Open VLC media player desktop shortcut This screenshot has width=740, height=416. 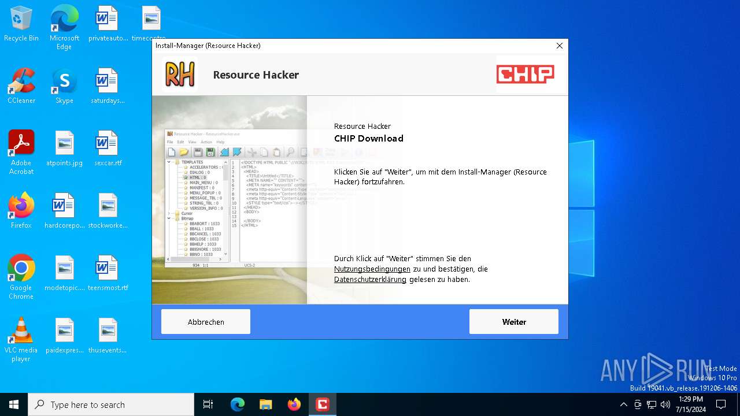pos(21,340)
